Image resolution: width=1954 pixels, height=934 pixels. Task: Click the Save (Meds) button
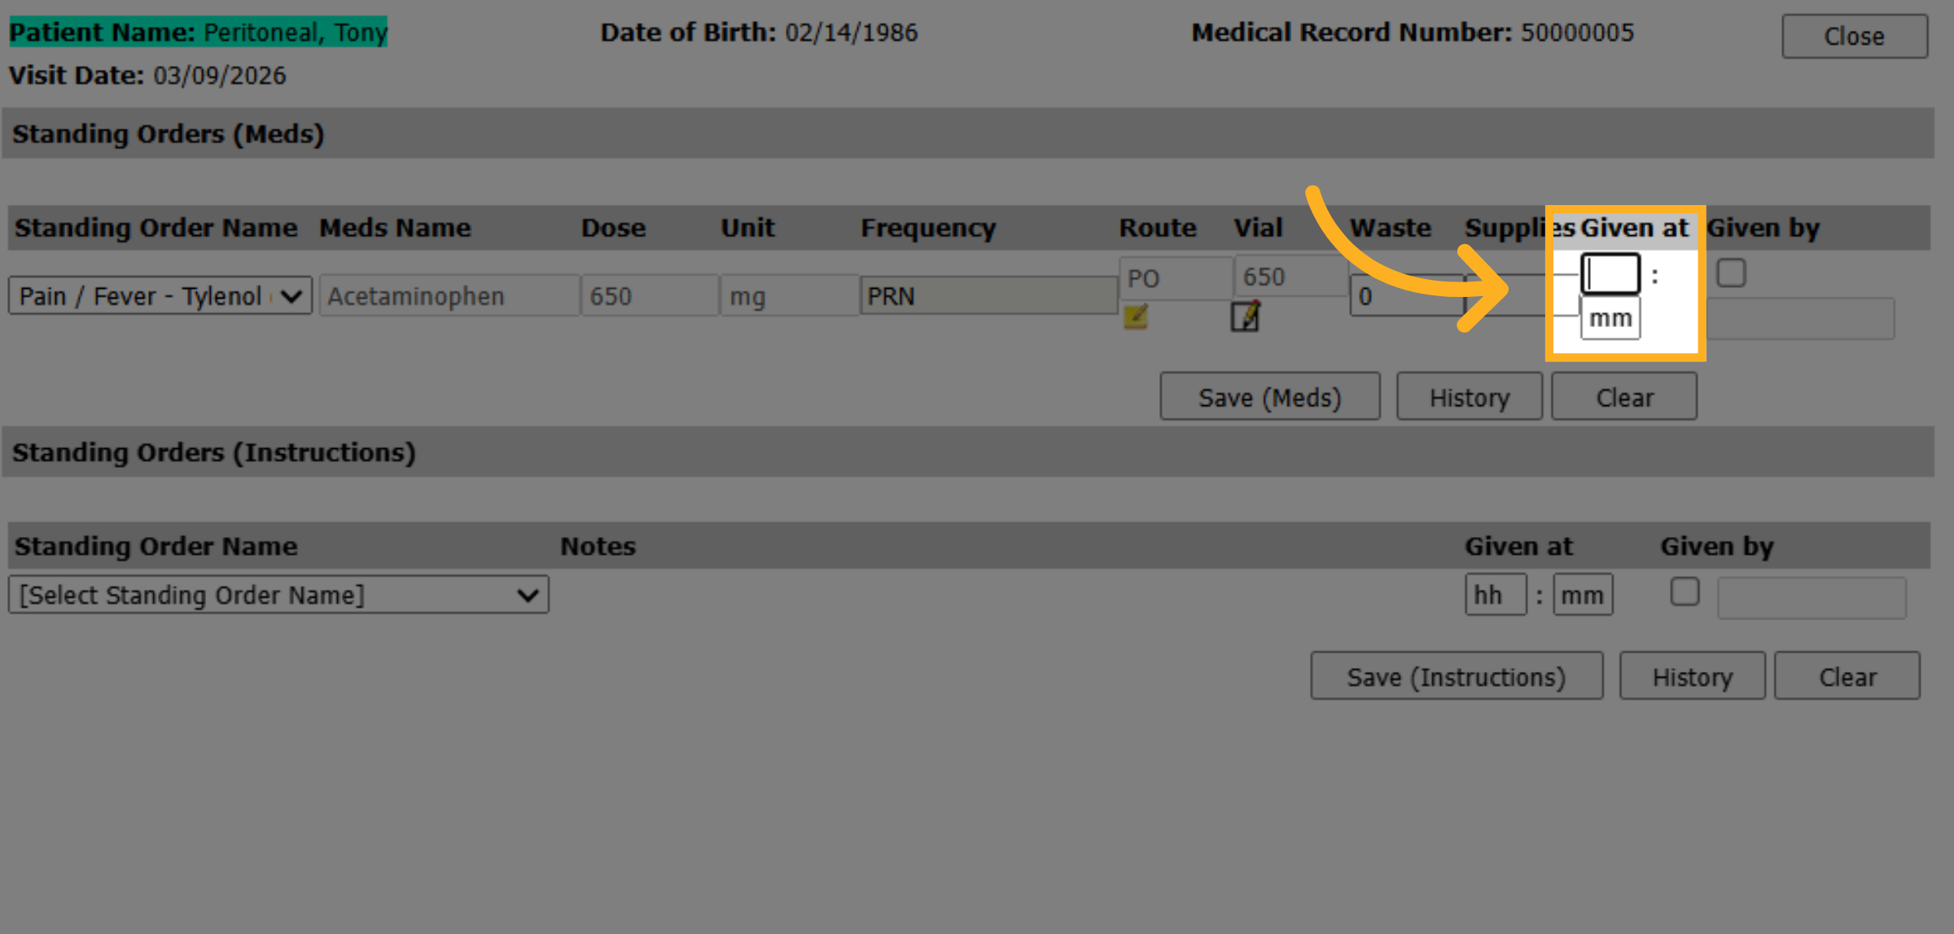[x=1269, y=397]
